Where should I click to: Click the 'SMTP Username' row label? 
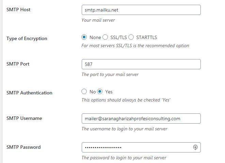(24, 118)
